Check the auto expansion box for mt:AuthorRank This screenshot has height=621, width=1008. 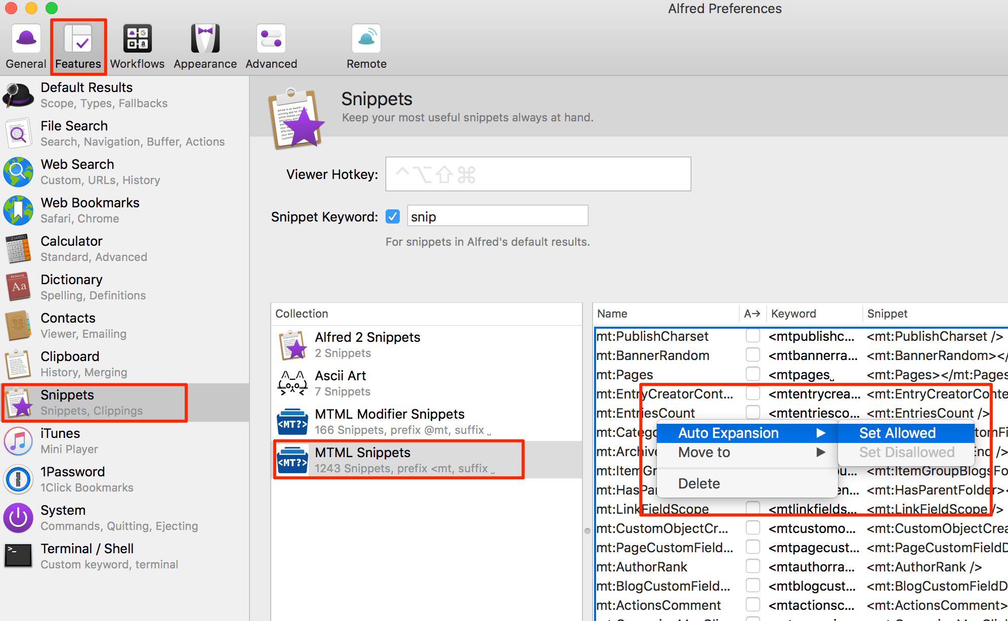(x=753, y=566)
